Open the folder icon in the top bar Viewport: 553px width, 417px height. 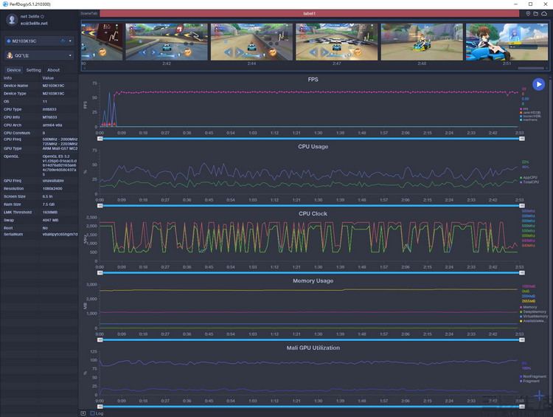tap(536, 13)
